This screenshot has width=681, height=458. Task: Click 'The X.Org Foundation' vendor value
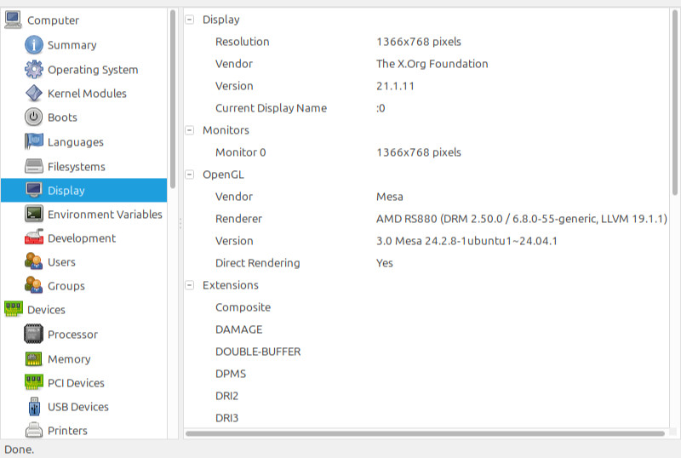coord(432,64)
